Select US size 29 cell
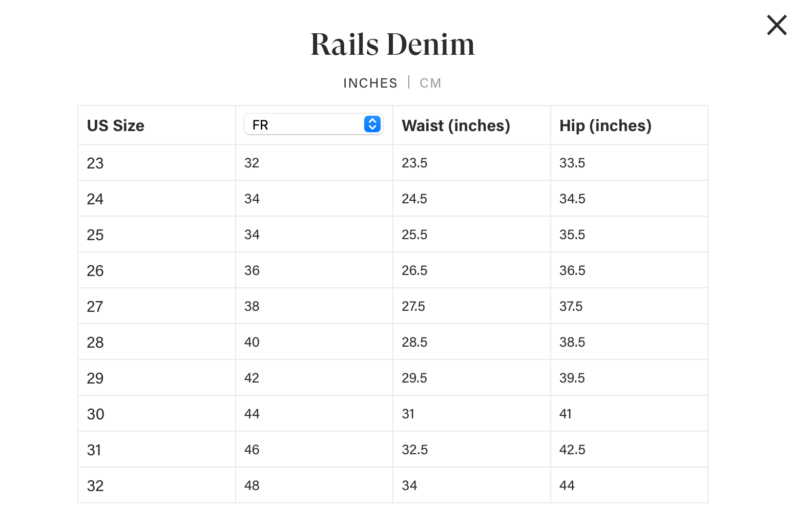The width and height of the screenshot is (794, 508). coord(95,378)
